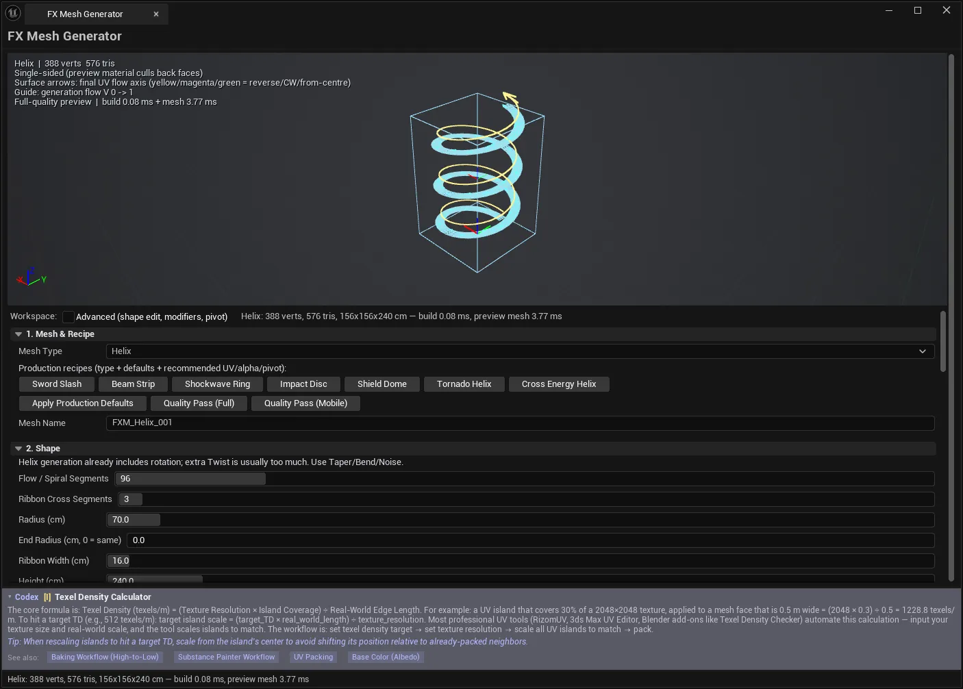Screen dimensions: 963x689
Task: Collapse the 2. Shape section
Action: point(18,449)
